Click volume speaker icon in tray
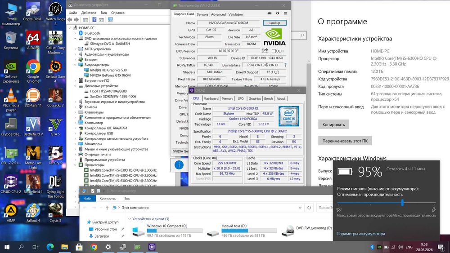450x253 pixels. click(400, 247)
